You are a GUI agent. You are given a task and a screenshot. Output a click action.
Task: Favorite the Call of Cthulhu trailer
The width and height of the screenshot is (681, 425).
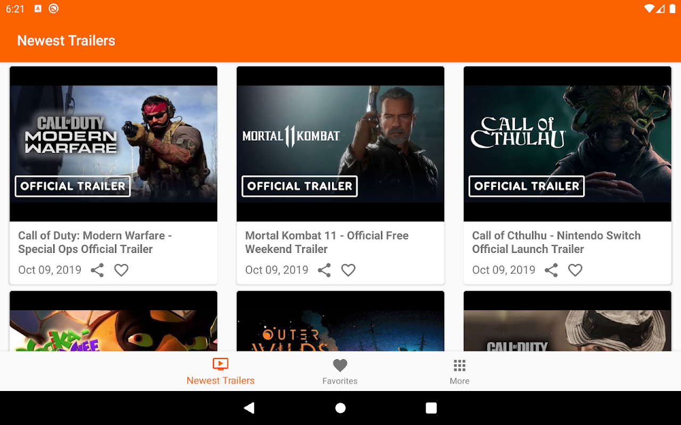[x=575, y=270]
